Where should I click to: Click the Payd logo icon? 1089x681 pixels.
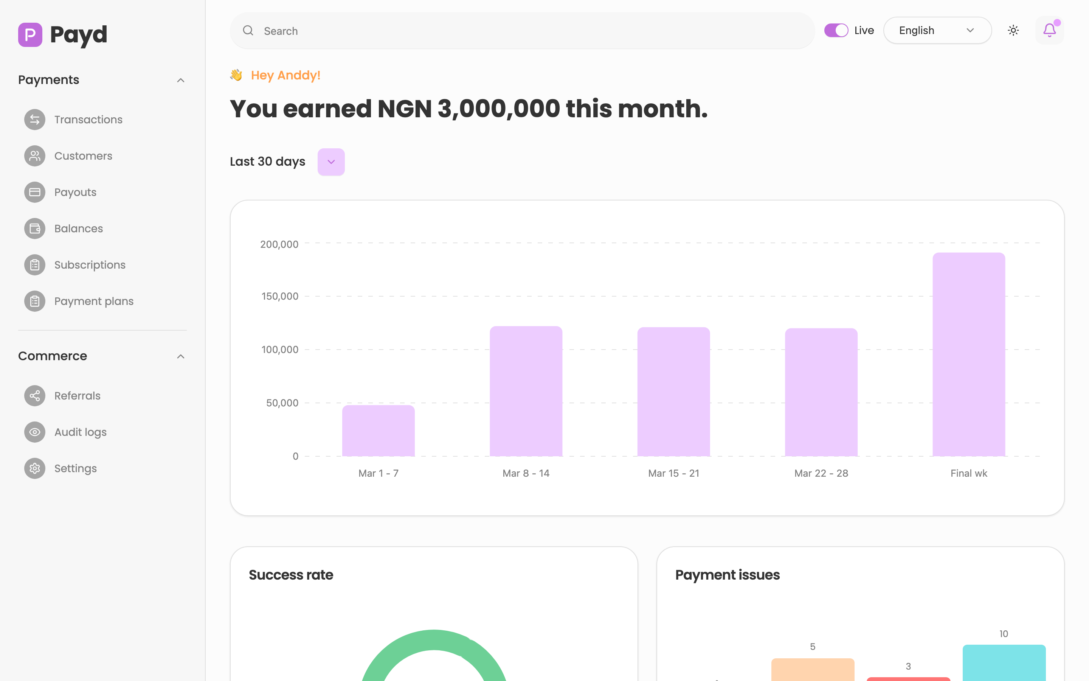[30, 35]
